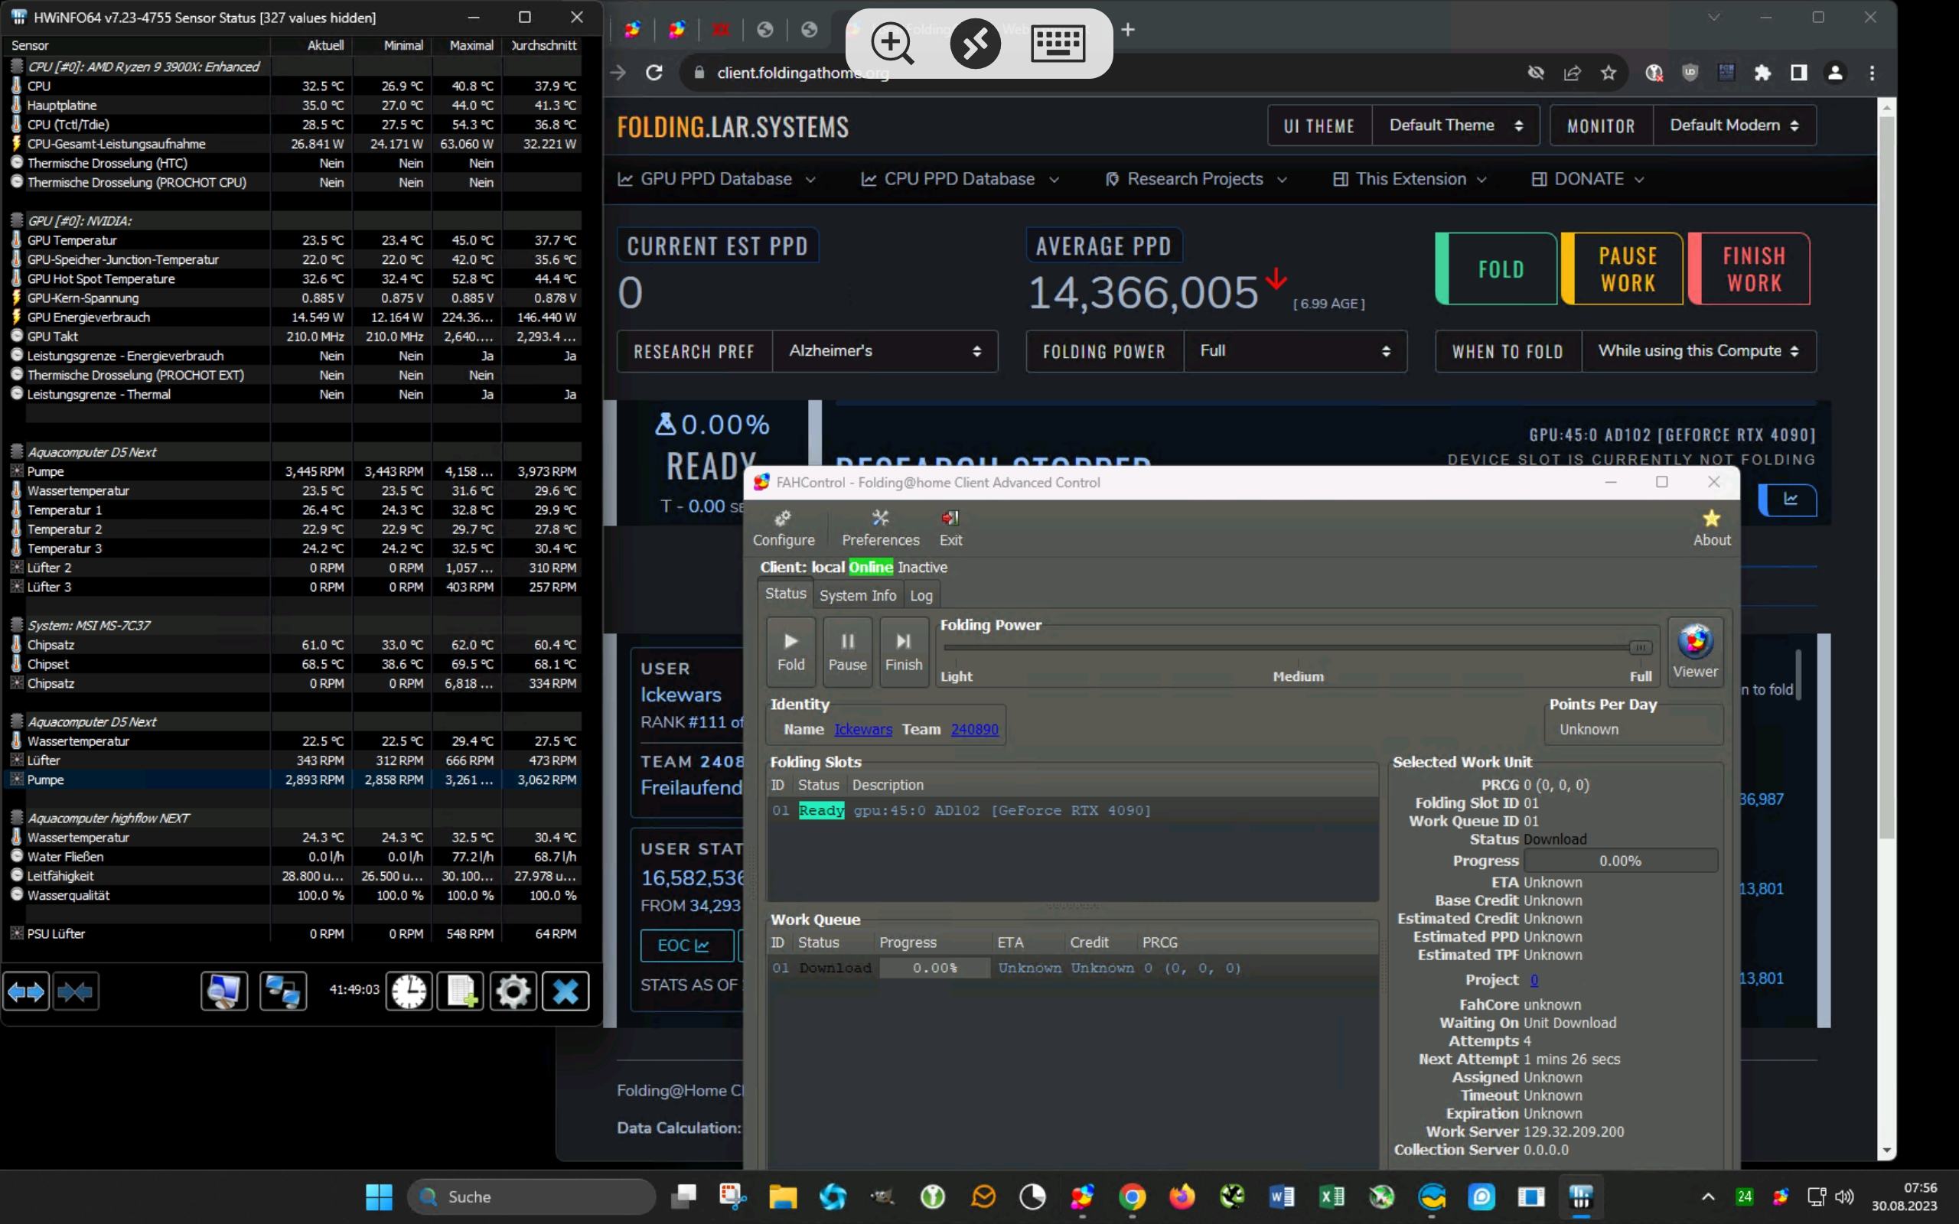Image resolution: width=1959 pixels, height=1224 pixels.
Task: Select work queue 01 Download row
Action: coord(1072,968)
